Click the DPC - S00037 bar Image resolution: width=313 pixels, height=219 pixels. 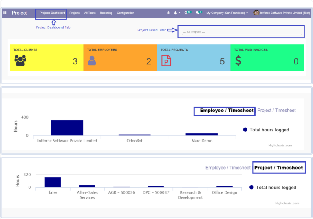click(156, 187)
